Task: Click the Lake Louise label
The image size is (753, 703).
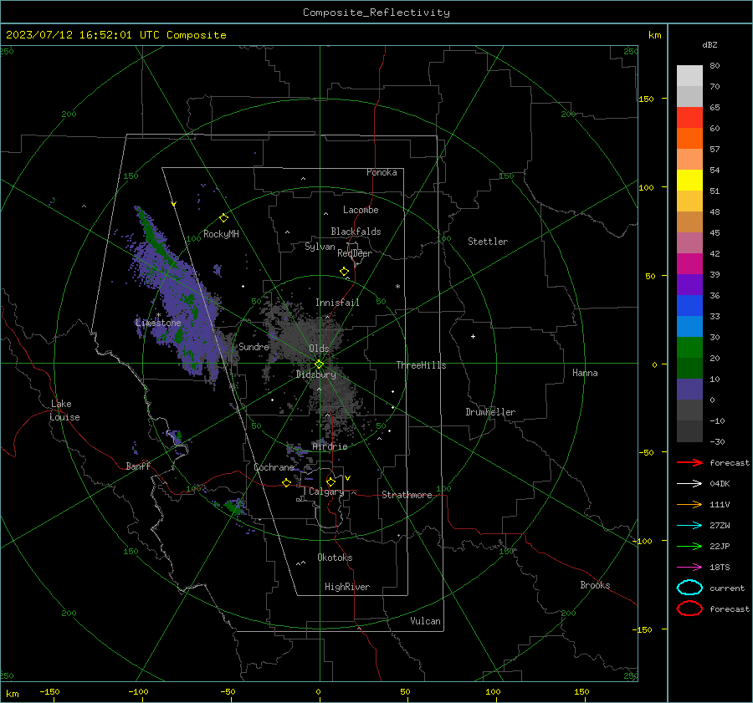Action: coord(64,410)
